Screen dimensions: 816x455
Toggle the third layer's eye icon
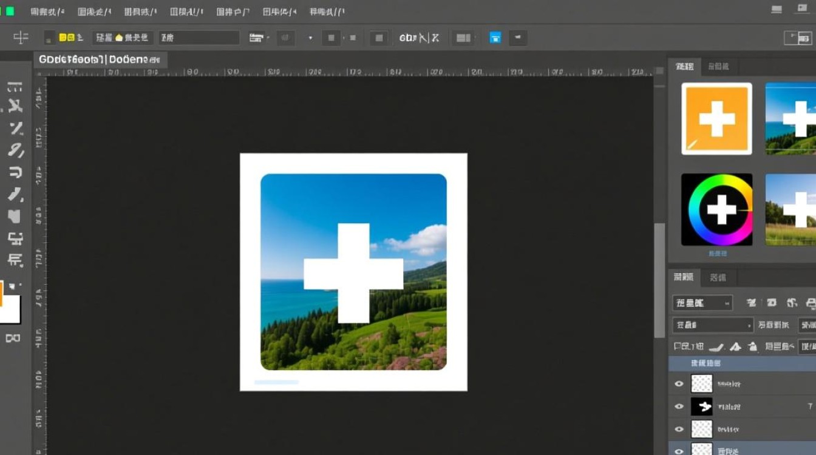click(x=679, y=429)
